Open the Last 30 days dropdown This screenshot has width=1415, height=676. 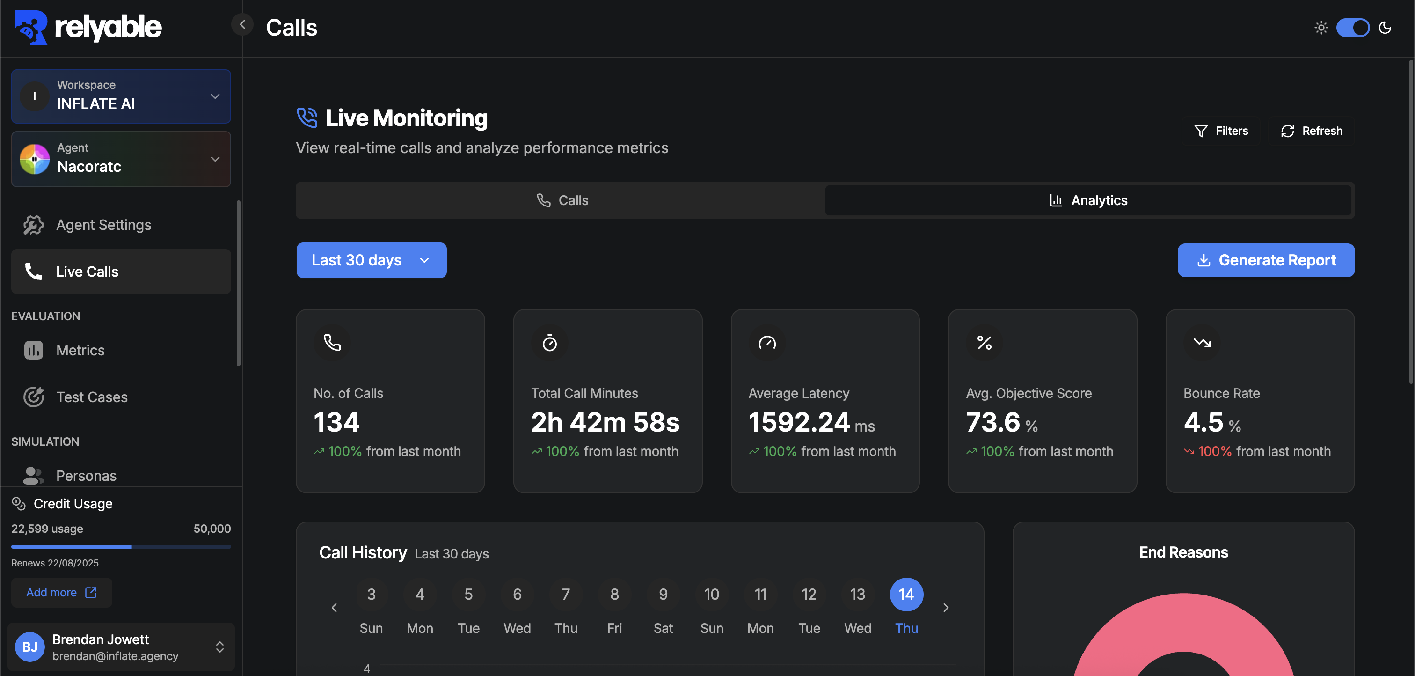[x=372, y=260]
